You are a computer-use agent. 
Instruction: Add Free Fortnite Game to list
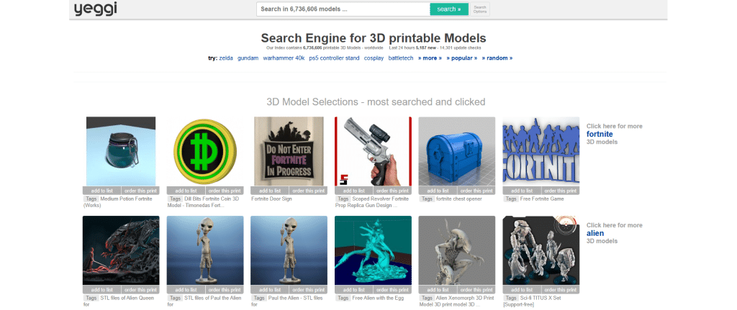(x=522, y=191)
